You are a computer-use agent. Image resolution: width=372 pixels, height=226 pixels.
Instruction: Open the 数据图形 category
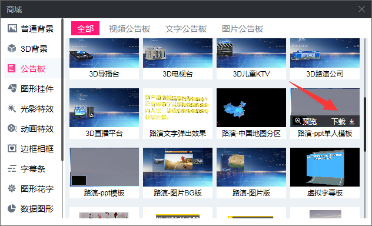(32, 208)
